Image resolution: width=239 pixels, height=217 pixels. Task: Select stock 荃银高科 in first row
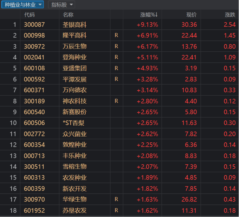click(x=74, y=25)
